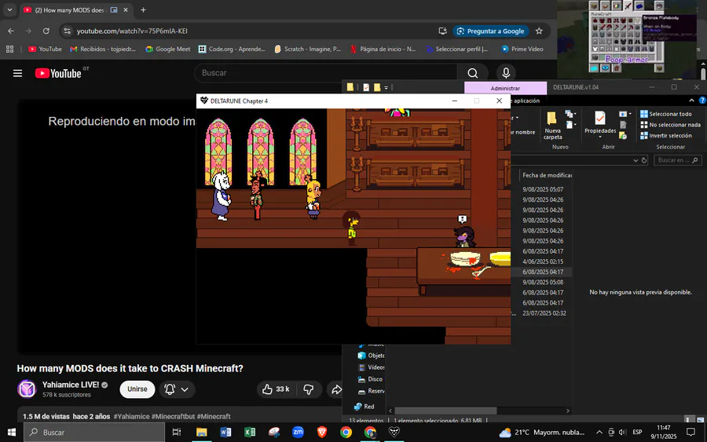Screen dimensions: 707x442
Task: Click the Windows taskbar Buscar box
Action: point(94,432)
